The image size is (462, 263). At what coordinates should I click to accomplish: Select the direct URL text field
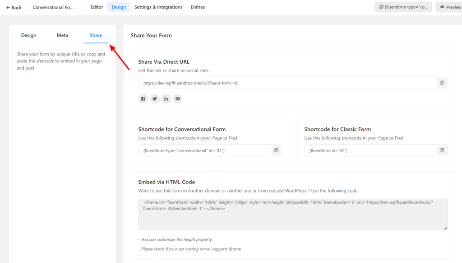coord(271,83)
